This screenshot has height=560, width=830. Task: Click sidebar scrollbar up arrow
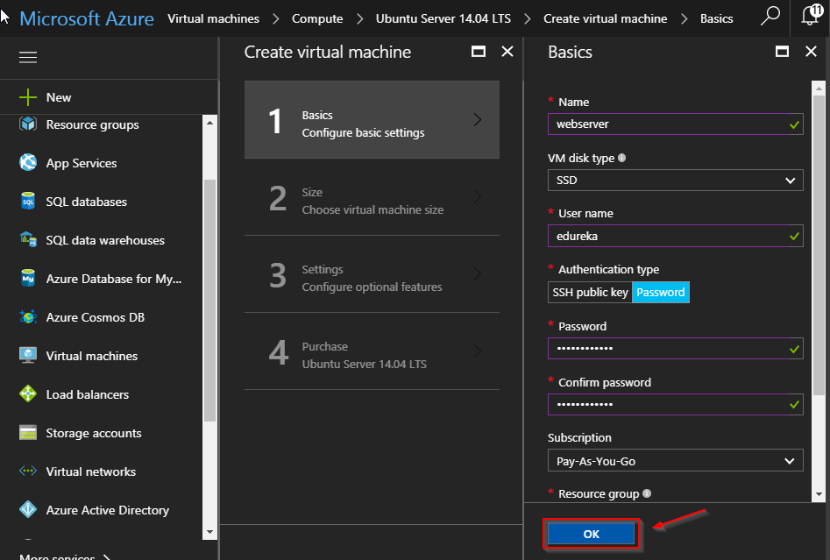pyautogui.click(x=209, y=123)
